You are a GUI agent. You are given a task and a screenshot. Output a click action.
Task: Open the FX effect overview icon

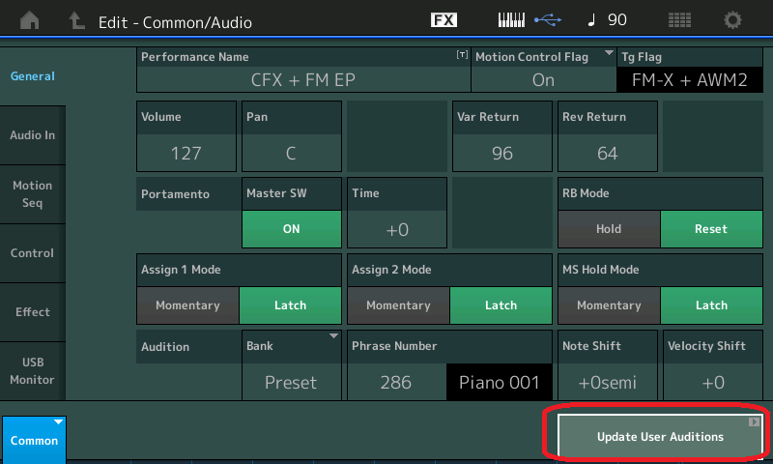[444, 20]
